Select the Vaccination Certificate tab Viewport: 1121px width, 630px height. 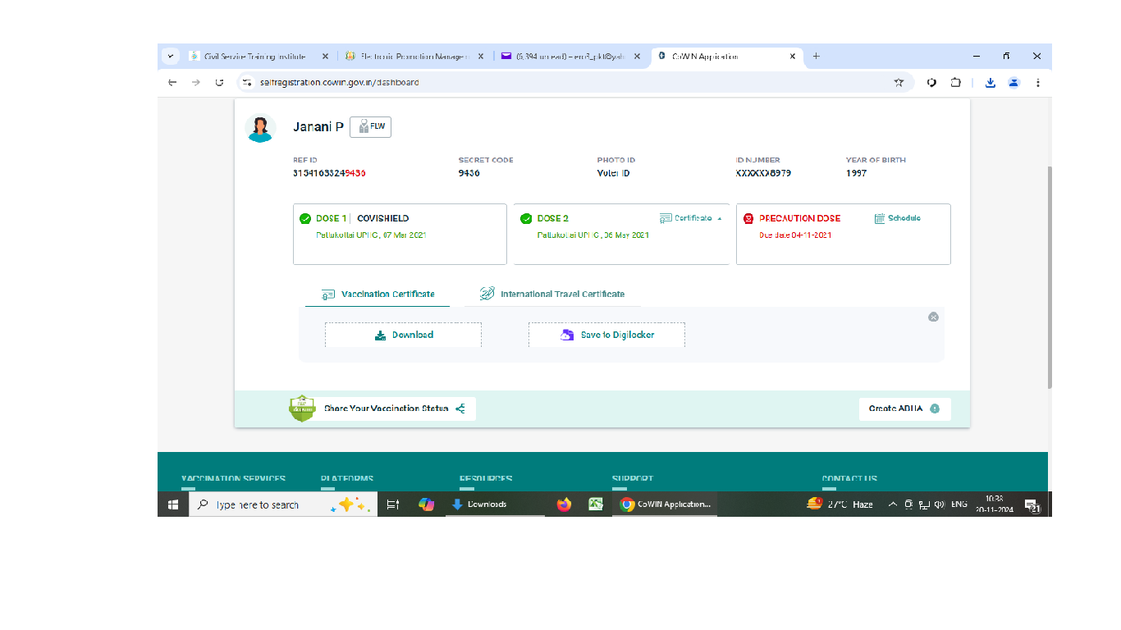tap(377, 294)
